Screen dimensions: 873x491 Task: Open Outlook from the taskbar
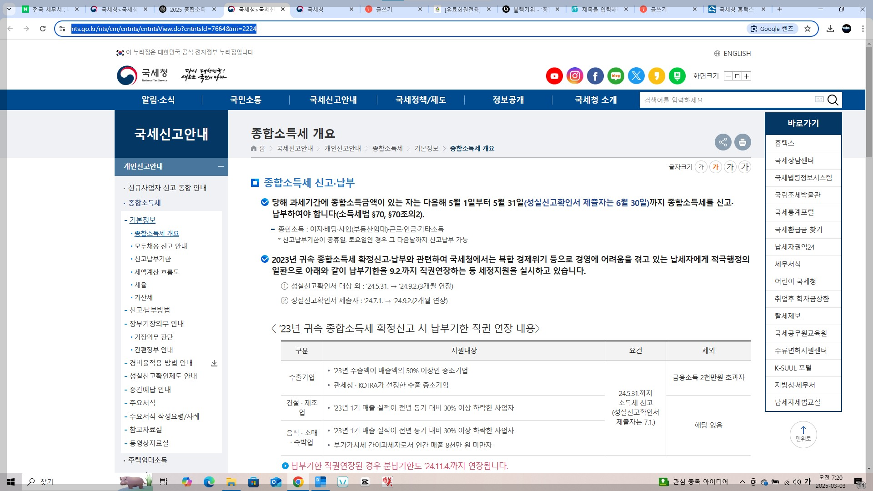[276, 481]
